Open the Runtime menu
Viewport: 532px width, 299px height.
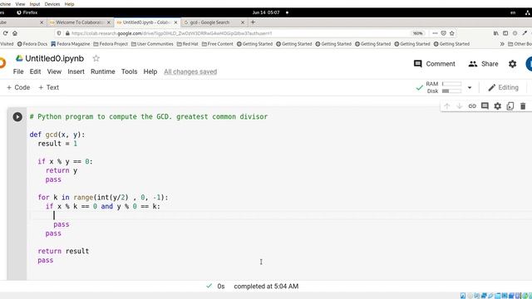[103, 71]
